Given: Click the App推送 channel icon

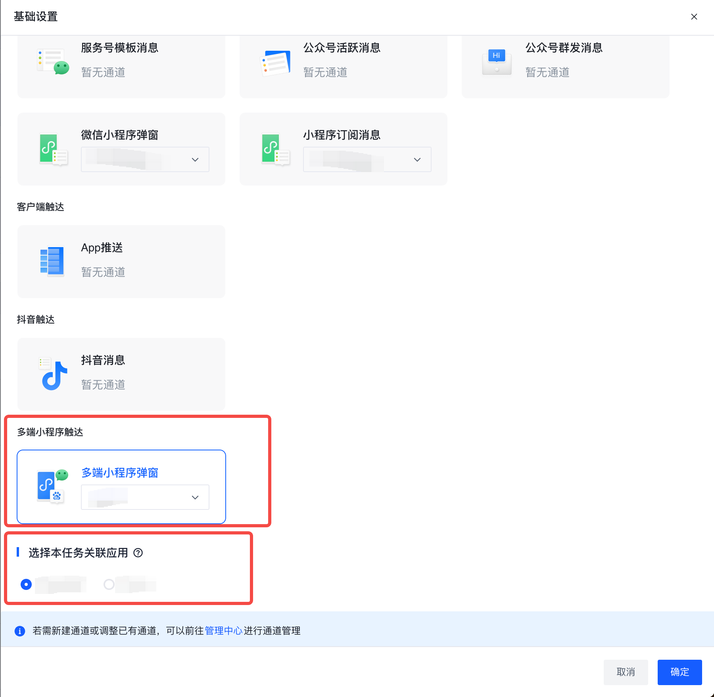Looking at the screenshot, I should (x=52, y=261).
